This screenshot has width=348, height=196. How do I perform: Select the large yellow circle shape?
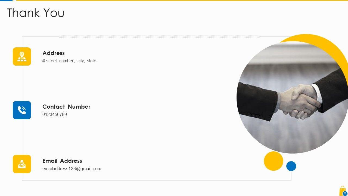[x=274, y=161]
